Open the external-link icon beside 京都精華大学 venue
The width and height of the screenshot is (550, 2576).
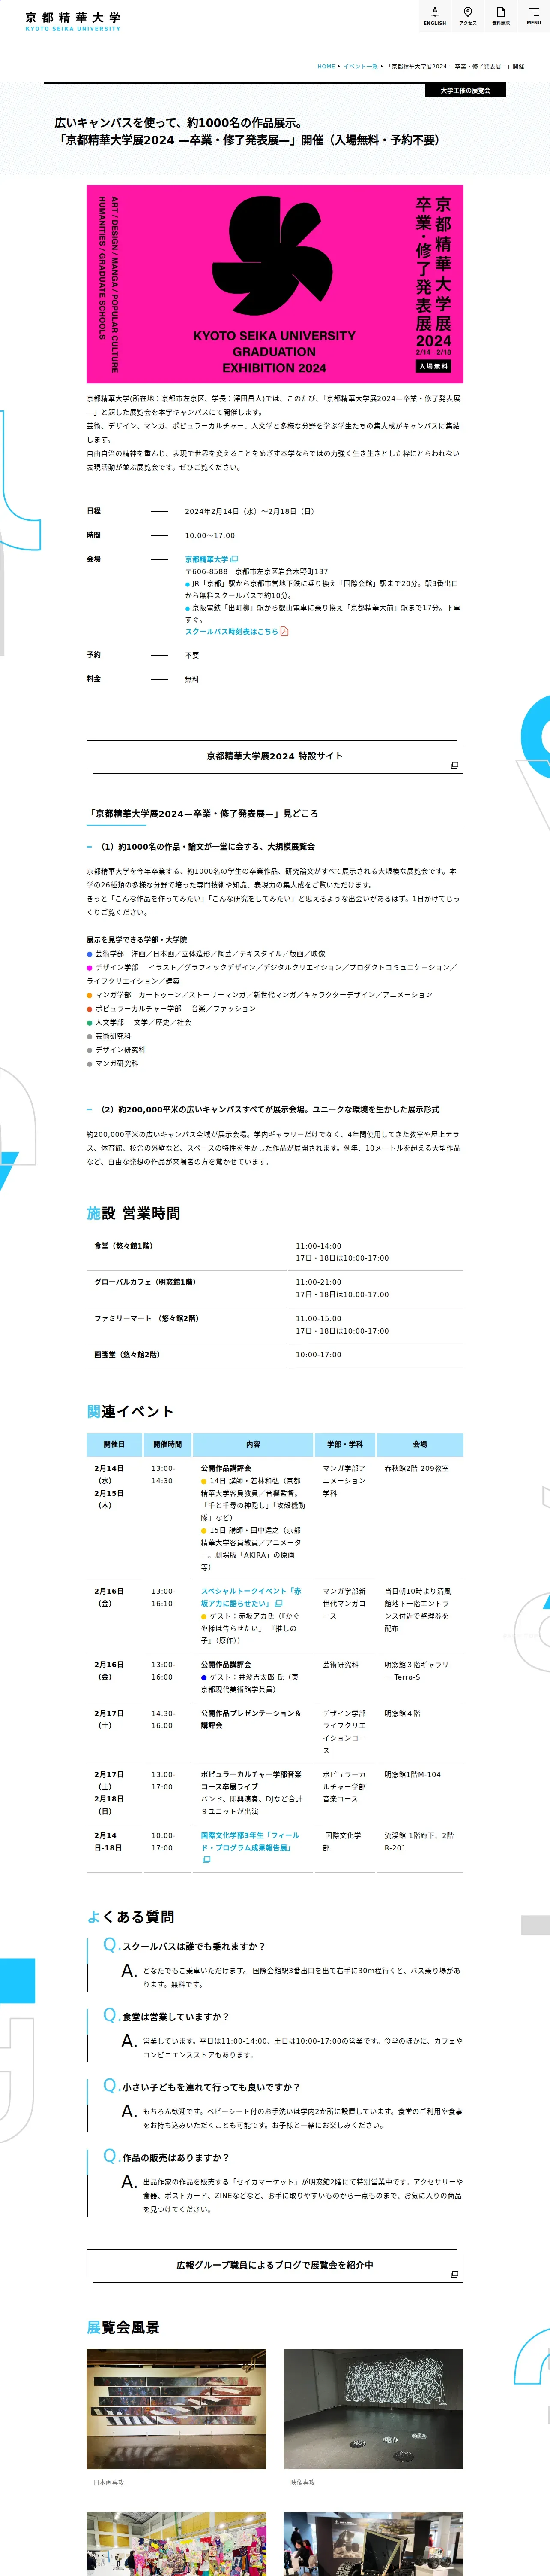[235, 559]
